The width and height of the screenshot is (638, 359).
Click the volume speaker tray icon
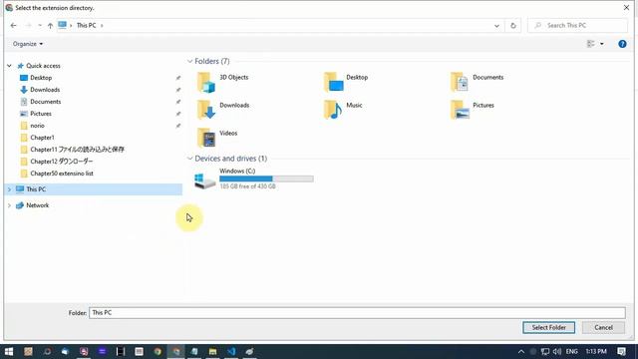click(557, 351)
